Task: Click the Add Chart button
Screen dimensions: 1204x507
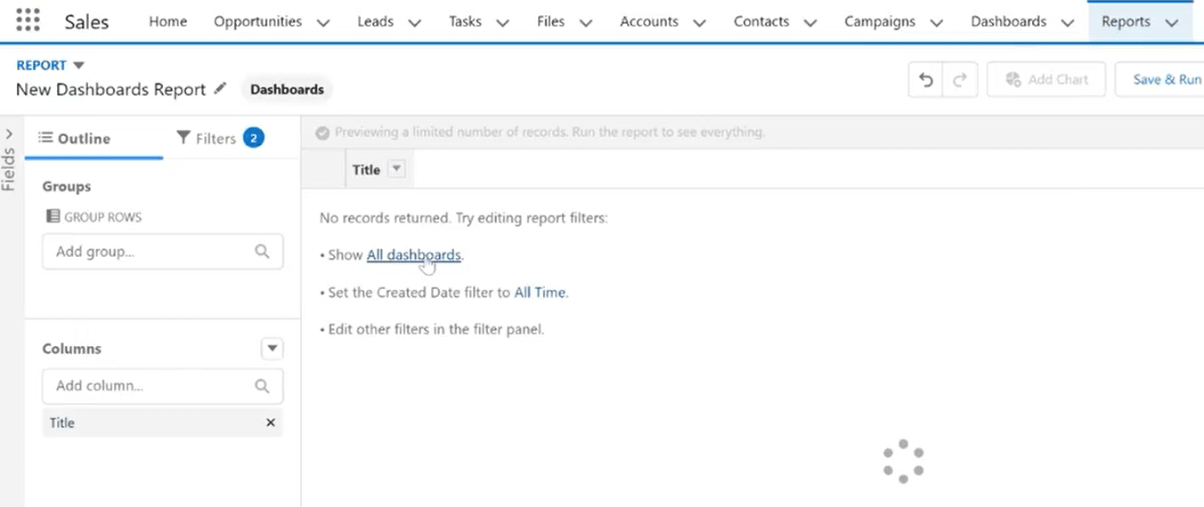Action: [1046, 79]
